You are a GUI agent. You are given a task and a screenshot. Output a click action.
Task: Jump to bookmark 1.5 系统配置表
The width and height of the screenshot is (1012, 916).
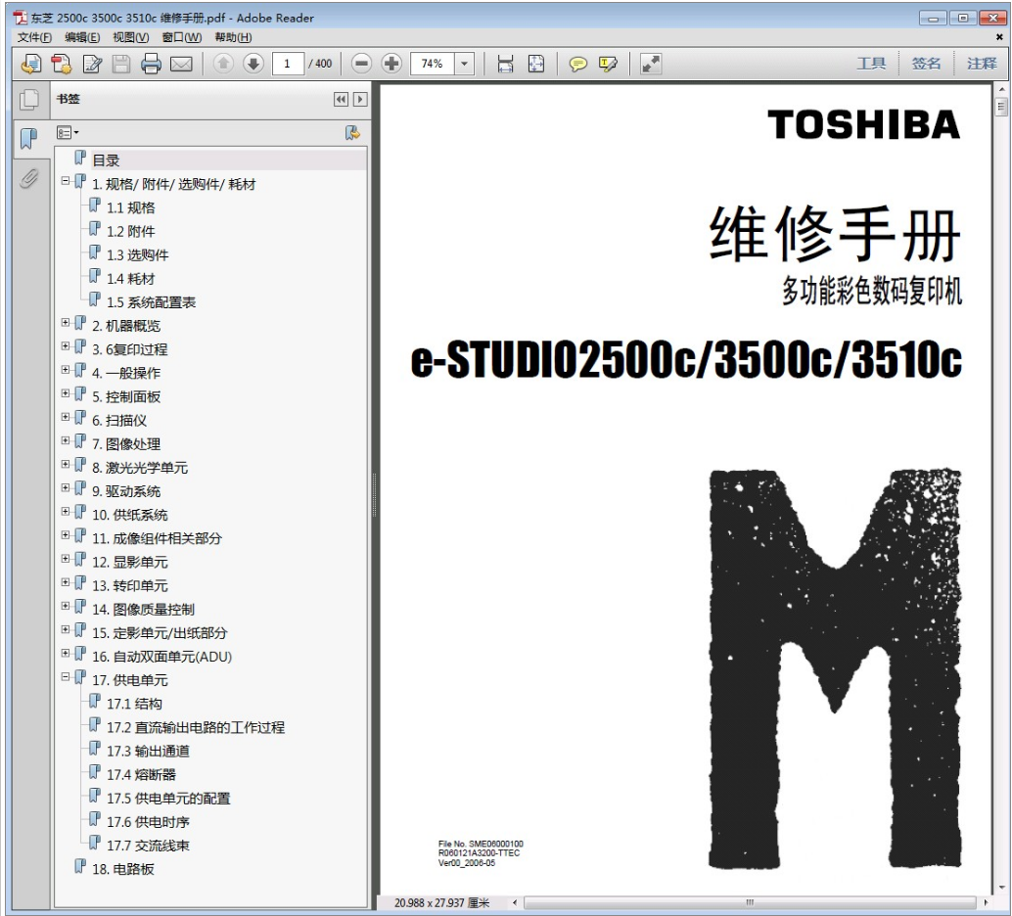[151, 302]
